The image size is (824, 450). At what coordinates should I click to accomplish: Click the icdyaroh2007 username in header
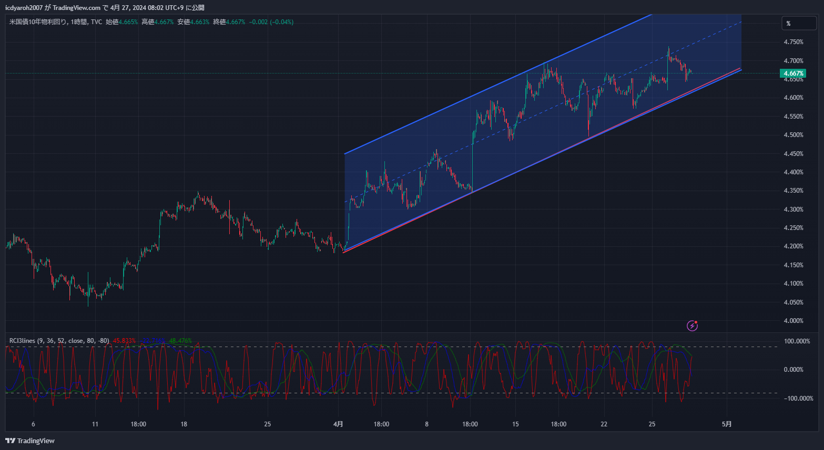[24, 8]
